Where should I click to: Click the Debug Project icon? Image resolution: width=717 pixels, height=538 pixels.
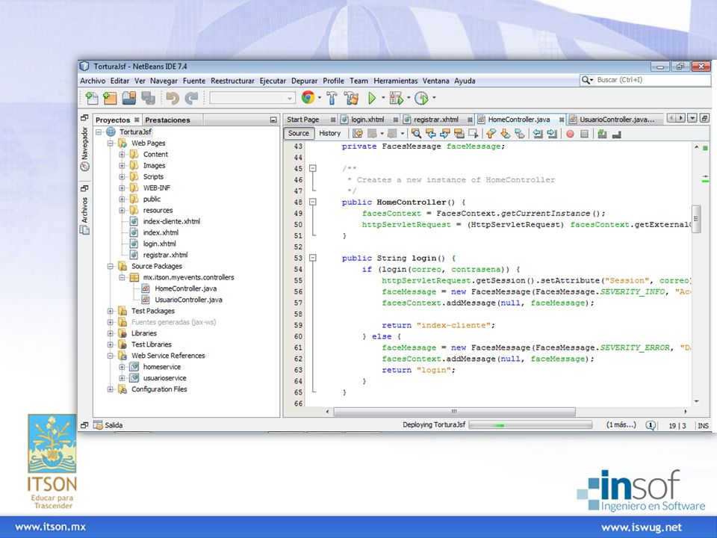(396, 97)
